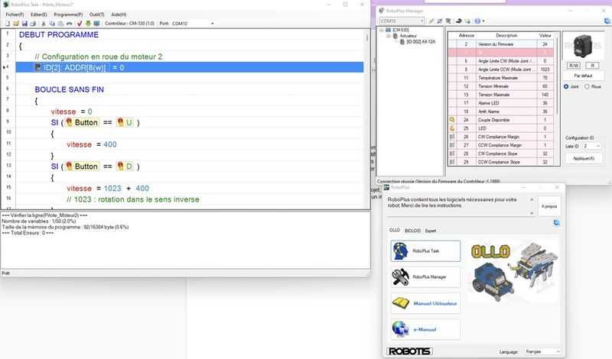Click the RoboPlus update icon under A propos
The height and width of the screenshot is (359, 612).
[555, 222]
